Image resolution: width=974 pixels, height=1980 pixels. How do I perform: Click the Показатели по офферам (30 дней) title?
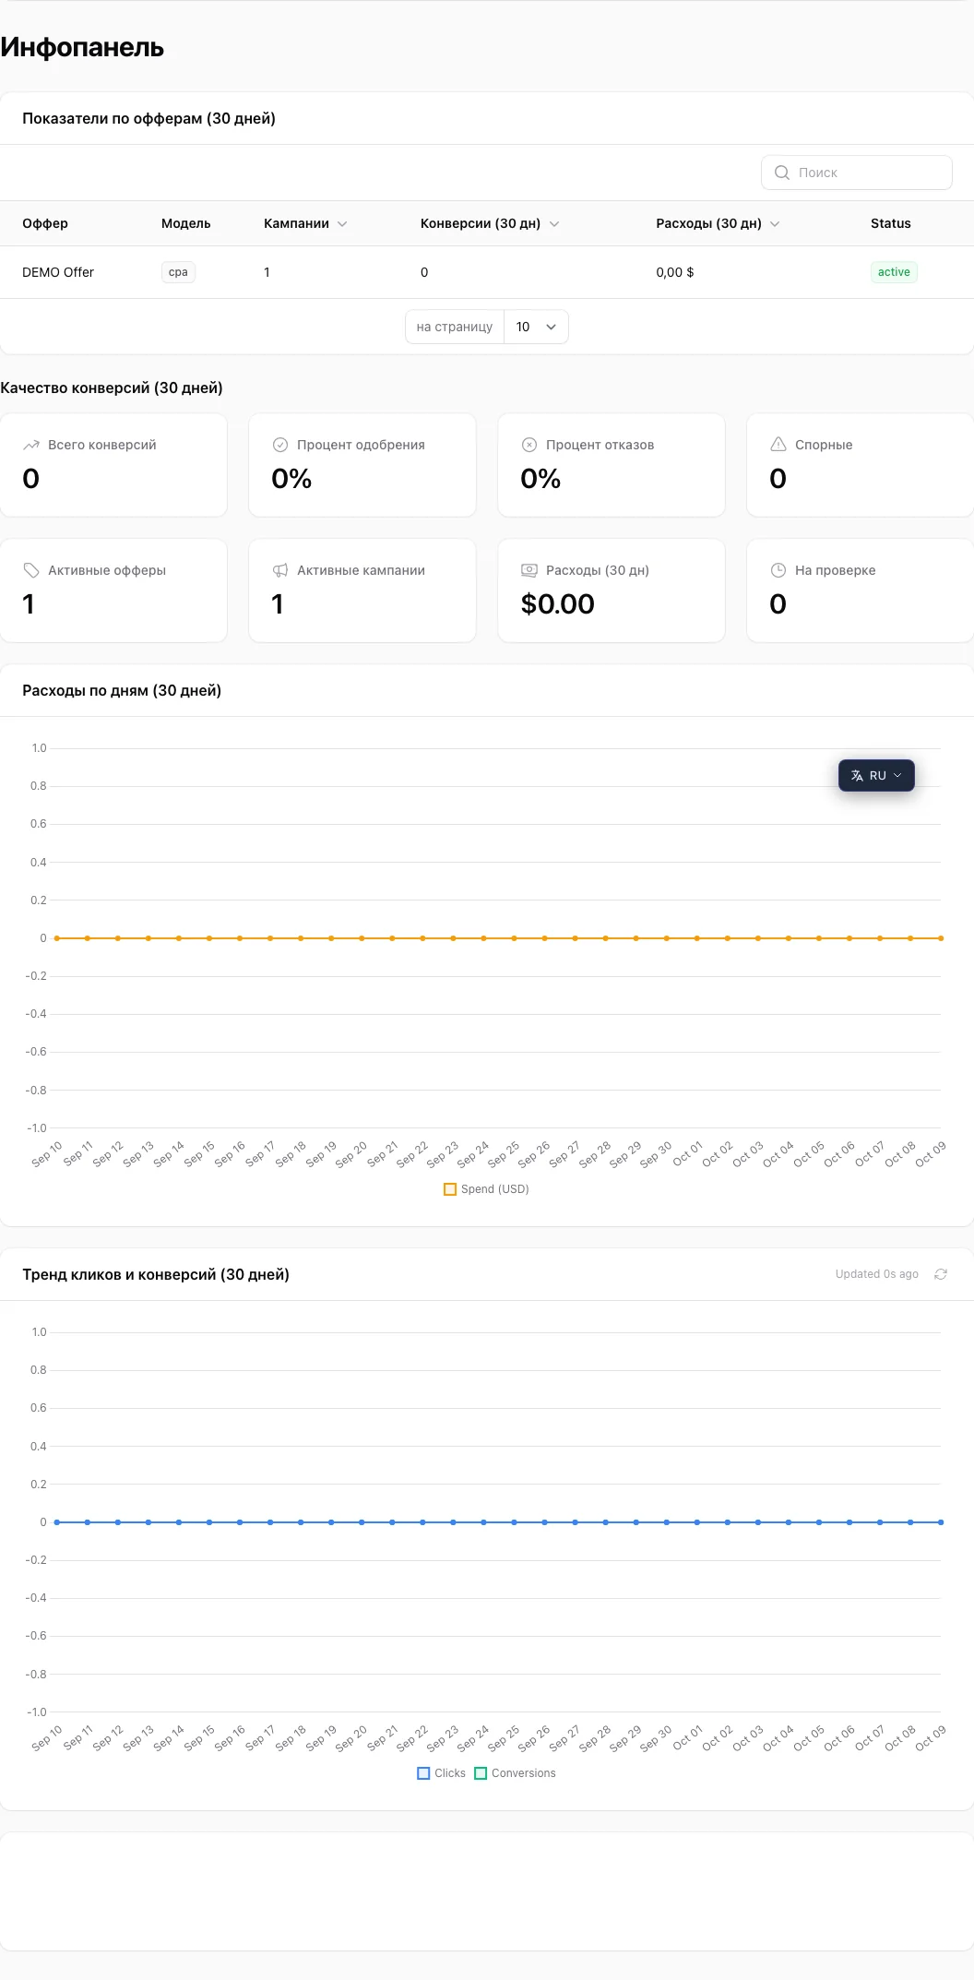(x=149, y=118)
